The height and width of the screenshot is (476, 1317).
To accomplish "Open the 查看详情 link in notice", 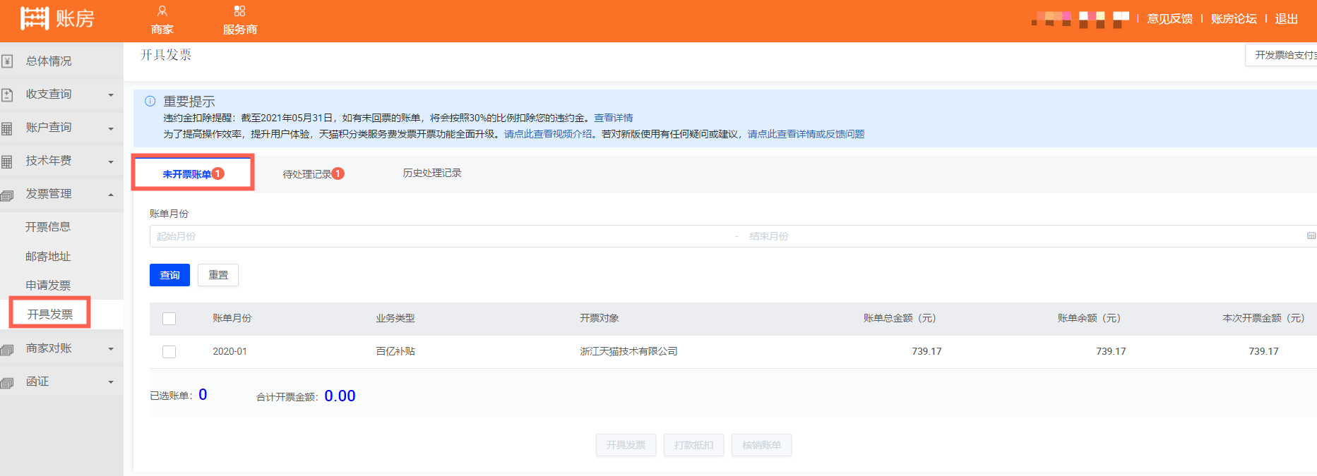I will click(613, 118).
